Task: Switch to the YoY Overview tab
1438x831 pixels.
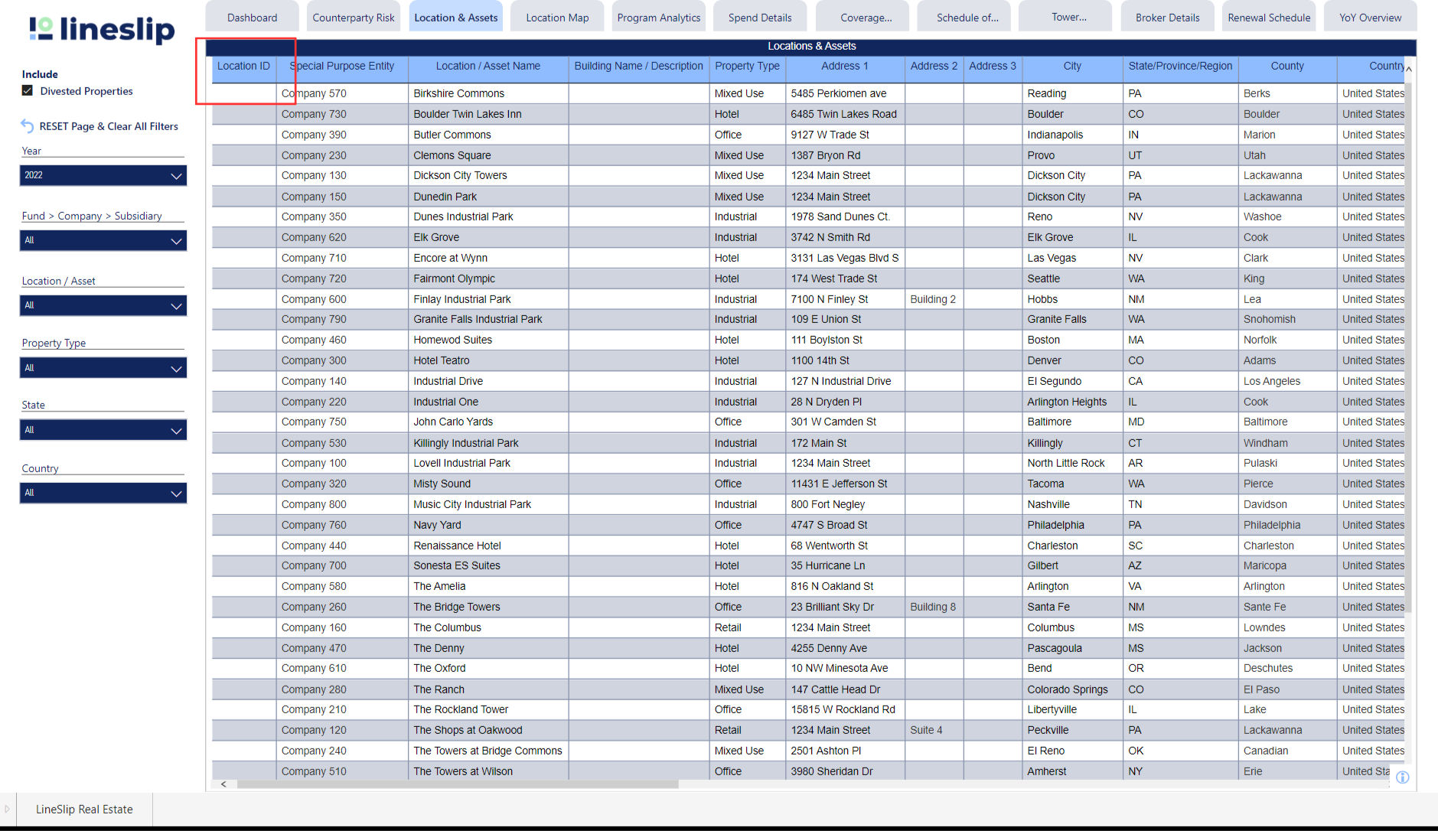Action: click(x=1370, y=17)
